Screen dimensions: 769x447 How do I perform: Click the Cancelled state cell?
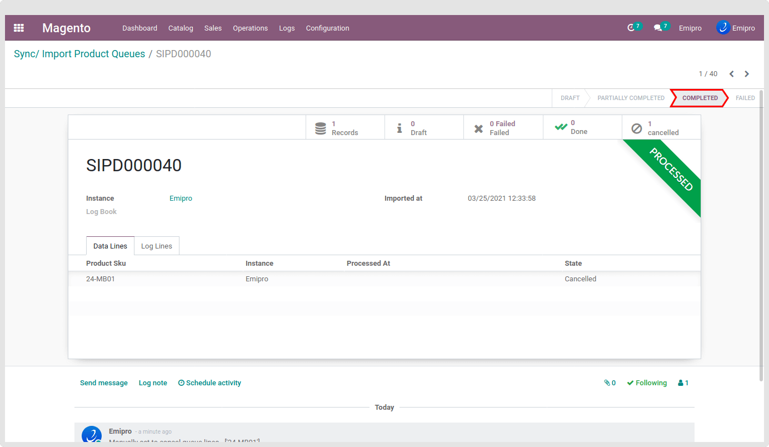(x=581, y=279)
